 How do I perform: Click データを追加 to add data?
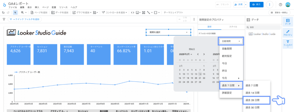60,13
